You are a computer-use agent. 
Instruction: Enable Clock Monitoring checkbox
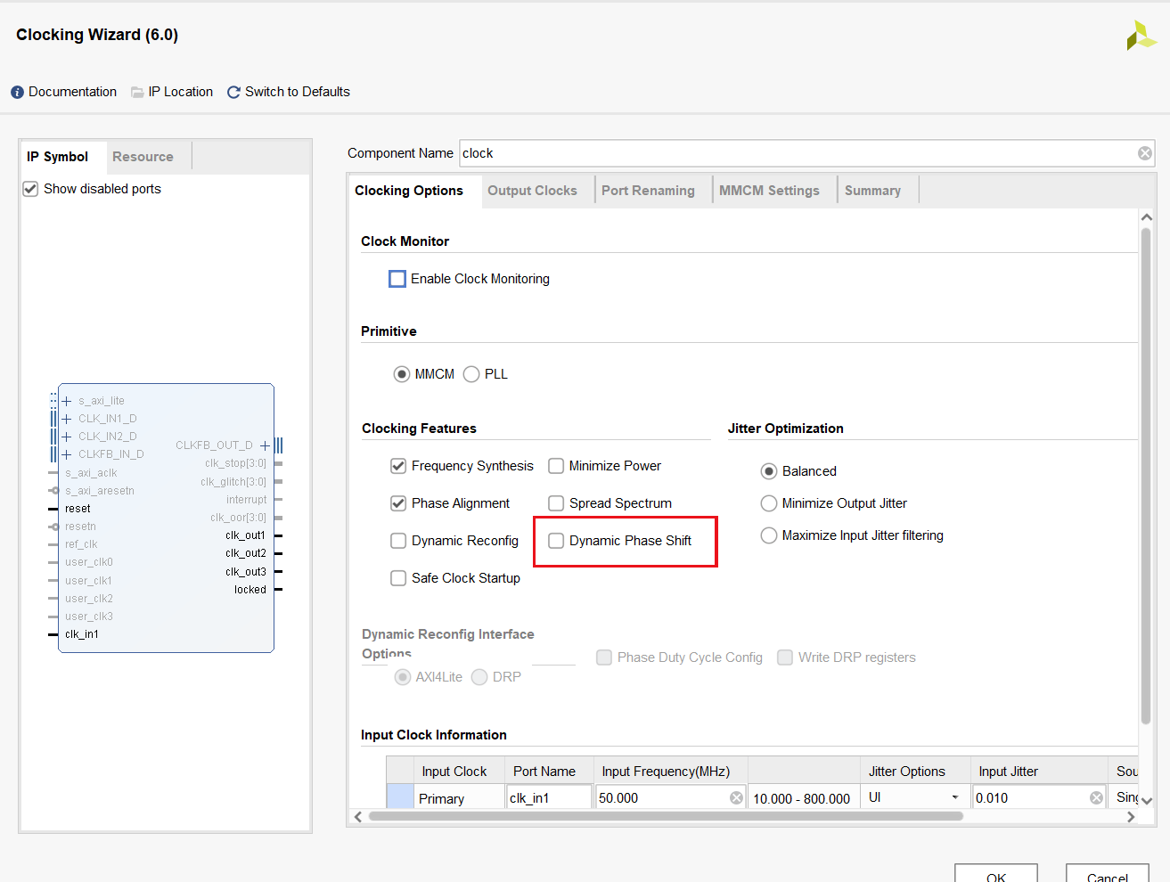[397, 278]
